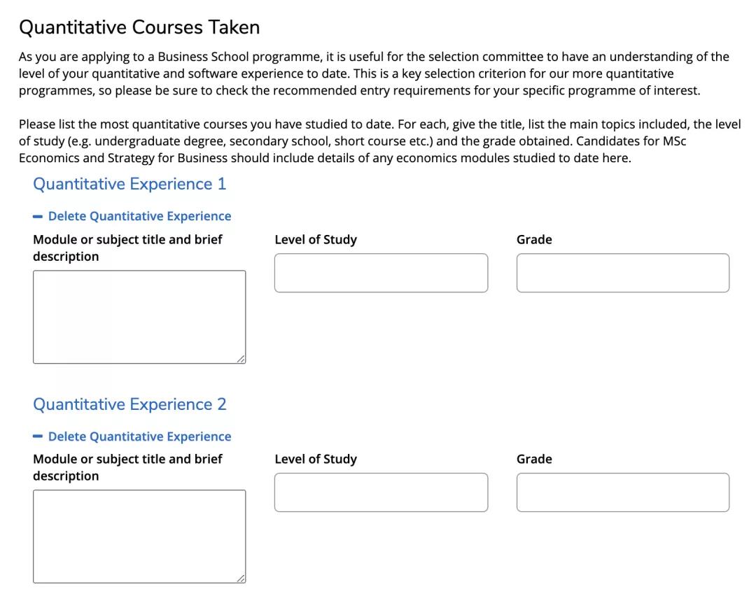The image size is (756, 605).
Task: Delete Quantitative Experience 2 via its link
Action: pyautogui.click(x=139, y=436)
